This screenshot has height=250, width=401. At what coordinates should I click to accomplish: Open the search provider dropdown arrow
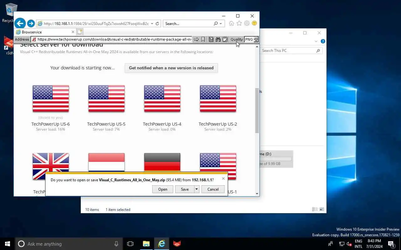221,24
